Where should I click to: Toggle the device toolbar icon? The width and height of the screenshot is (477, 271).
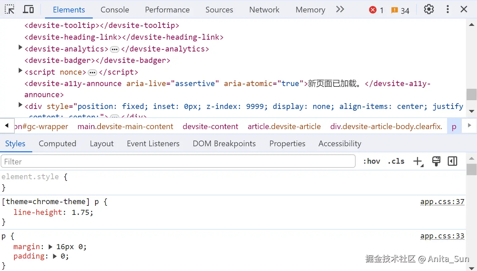(x=28, y=9)
